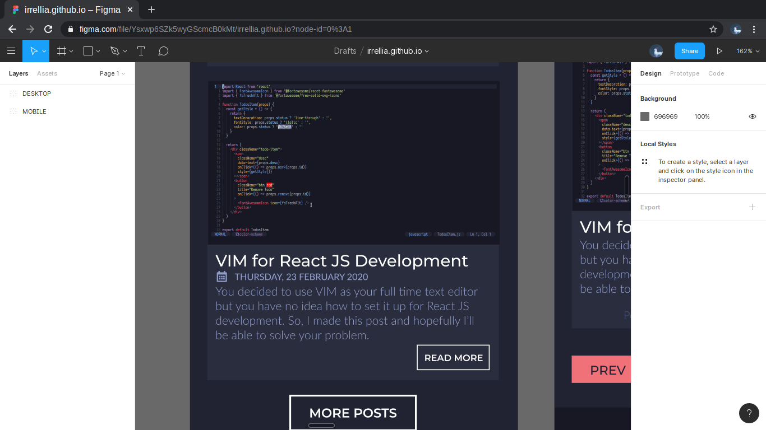Open the Drafts breadcrumb link
This screenshot has height=430, width=766.
click(345, 51)
